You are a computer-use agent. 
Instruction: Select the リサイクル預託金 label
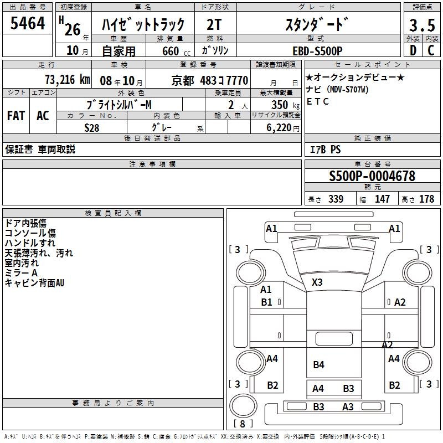(276, 115)
